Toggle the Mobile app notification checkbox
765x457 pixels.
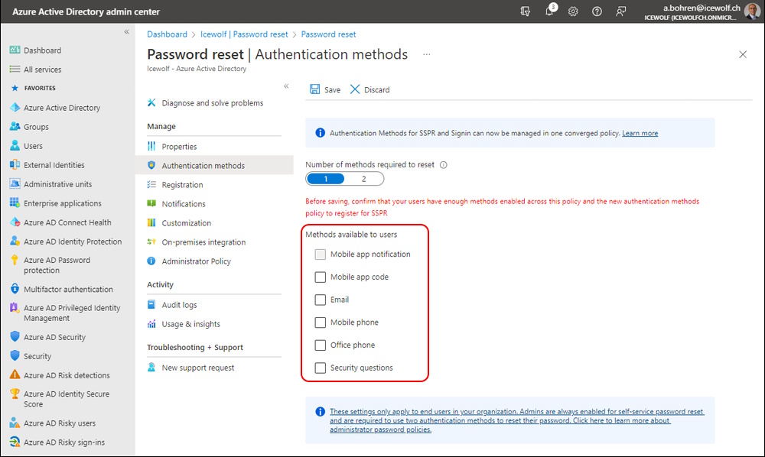pos(320,254)
